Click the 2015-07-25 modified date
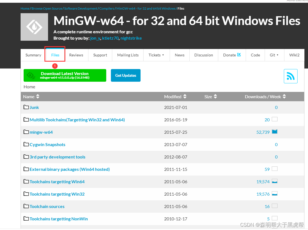The height and width of the screenshot is (230, 308). coord(176,132)
